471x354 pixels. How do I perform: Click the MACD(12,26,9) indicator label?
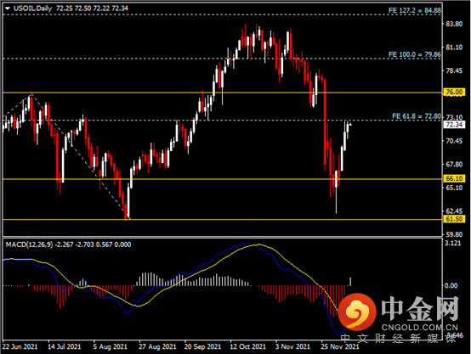[29, 244]
